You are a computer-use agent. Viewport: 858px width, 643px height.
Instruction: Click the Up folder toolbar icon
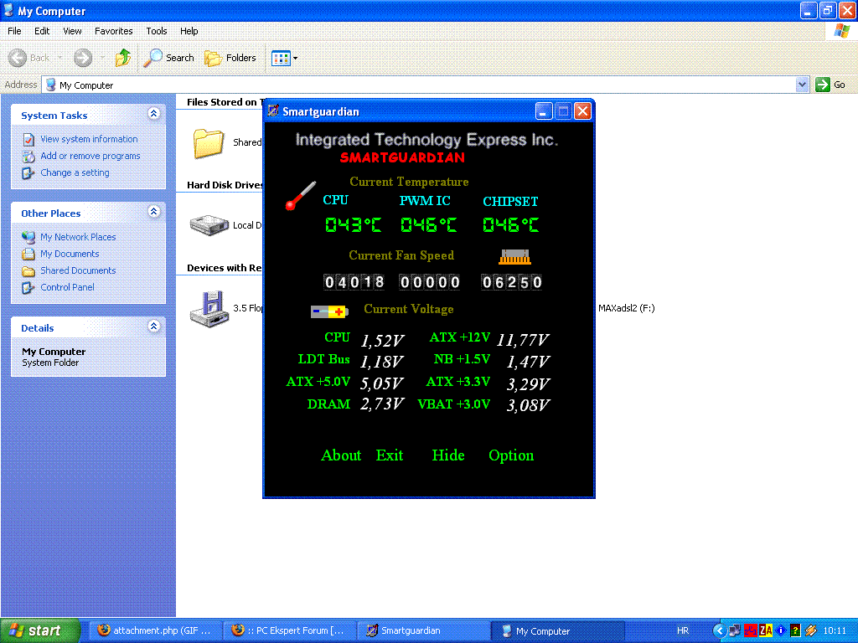tap(122, 58)
